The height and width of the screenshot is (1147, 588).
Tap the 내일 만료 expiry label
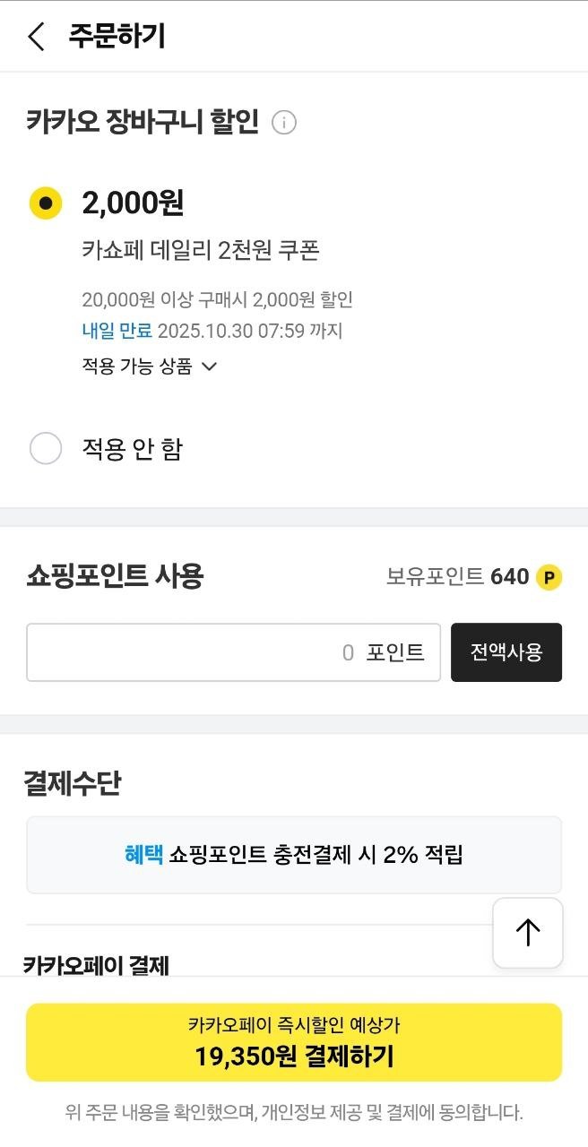pos(117,331)
